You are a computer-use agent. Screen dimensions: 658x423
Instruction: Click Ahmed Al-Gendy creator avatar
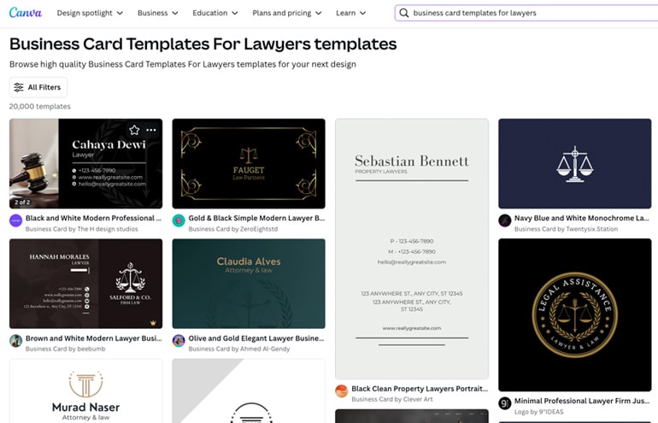(x=179, y=340)
